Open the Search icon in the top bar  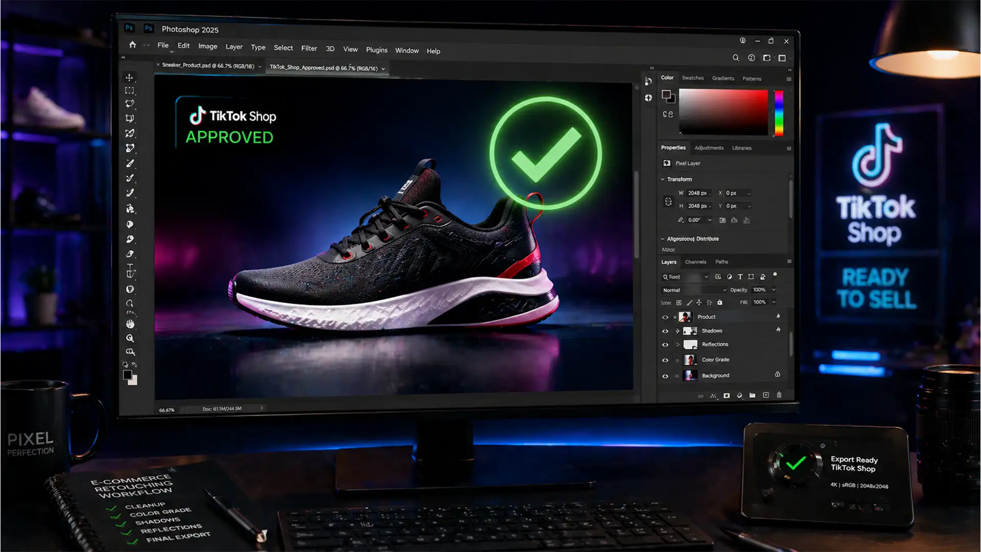pos(736,58)
